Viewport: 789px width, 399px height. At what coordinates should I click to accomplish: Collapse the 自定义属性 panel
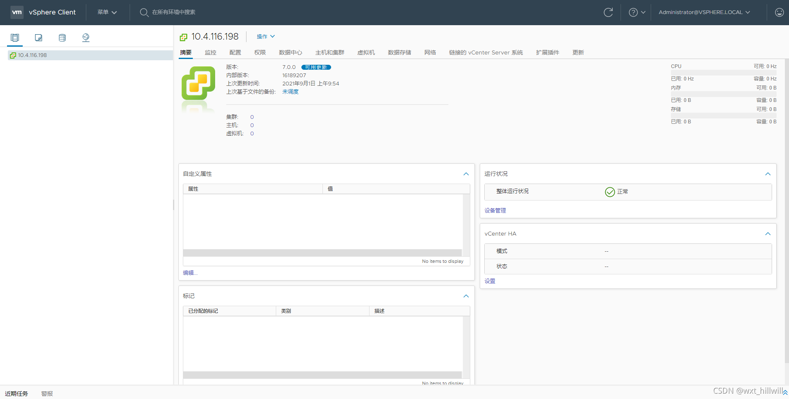point(466,174)
